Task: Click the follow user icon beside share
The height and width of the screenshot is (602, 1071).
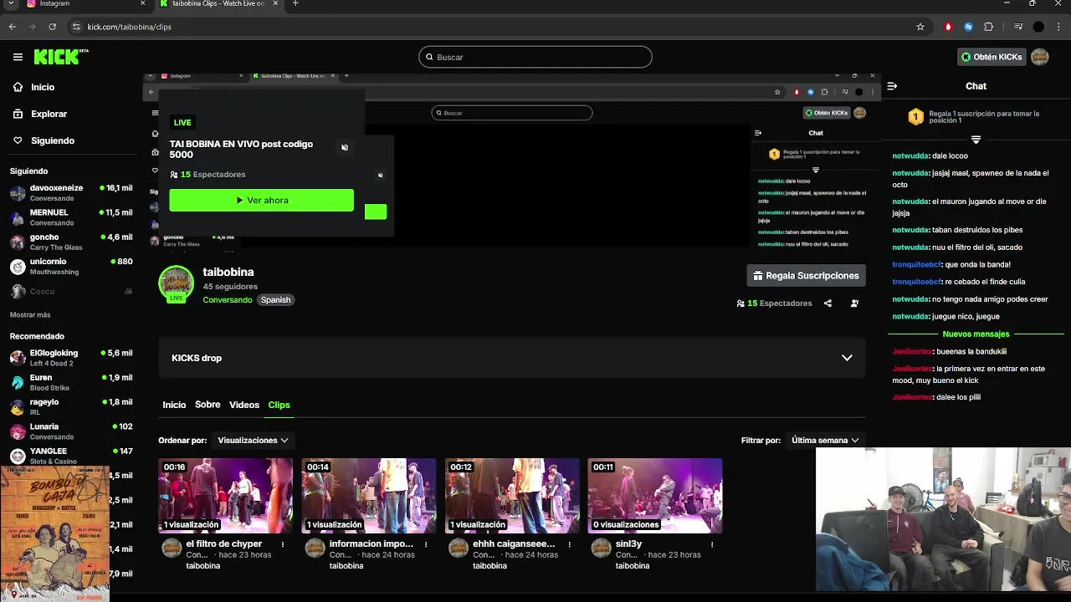Action: pyautogui.click(x=854, y=304)
